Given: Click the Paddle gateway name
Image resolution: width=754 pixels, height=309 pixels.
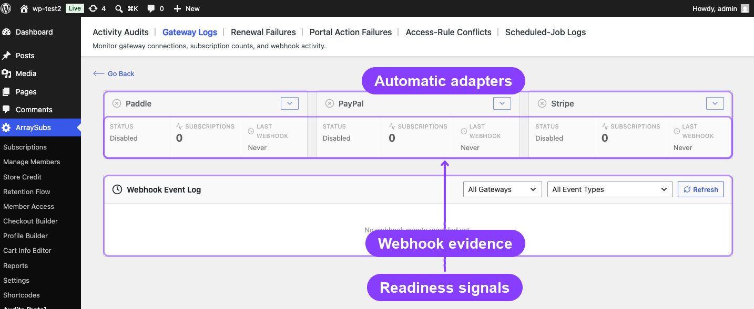Looking at the screenshot, I should tap(139, 104).
